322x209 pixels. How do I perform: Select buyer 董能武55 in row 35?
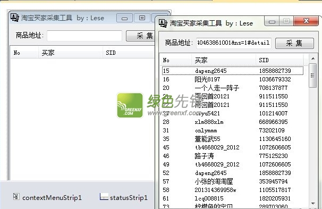click(207, 139)
